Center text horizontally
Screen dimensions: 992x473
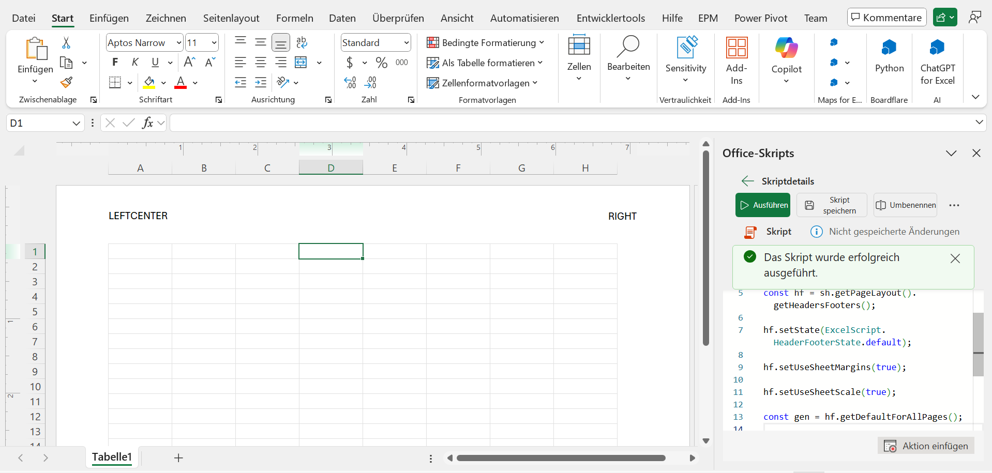261,62
